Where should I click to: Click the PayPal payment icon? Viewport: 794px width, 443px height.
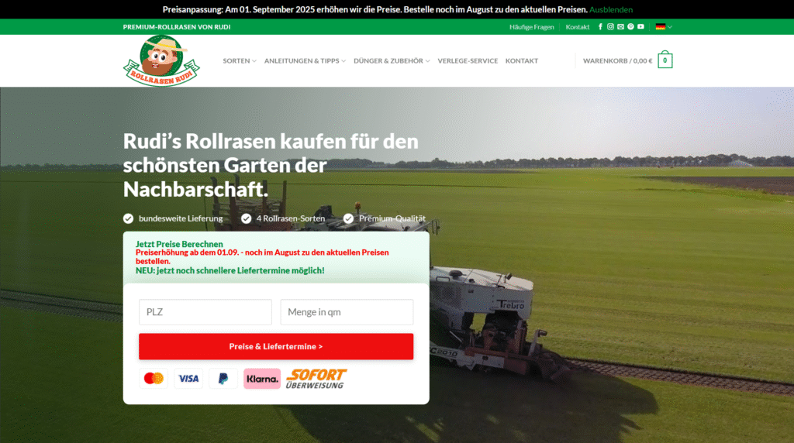(x=223, y=378)
